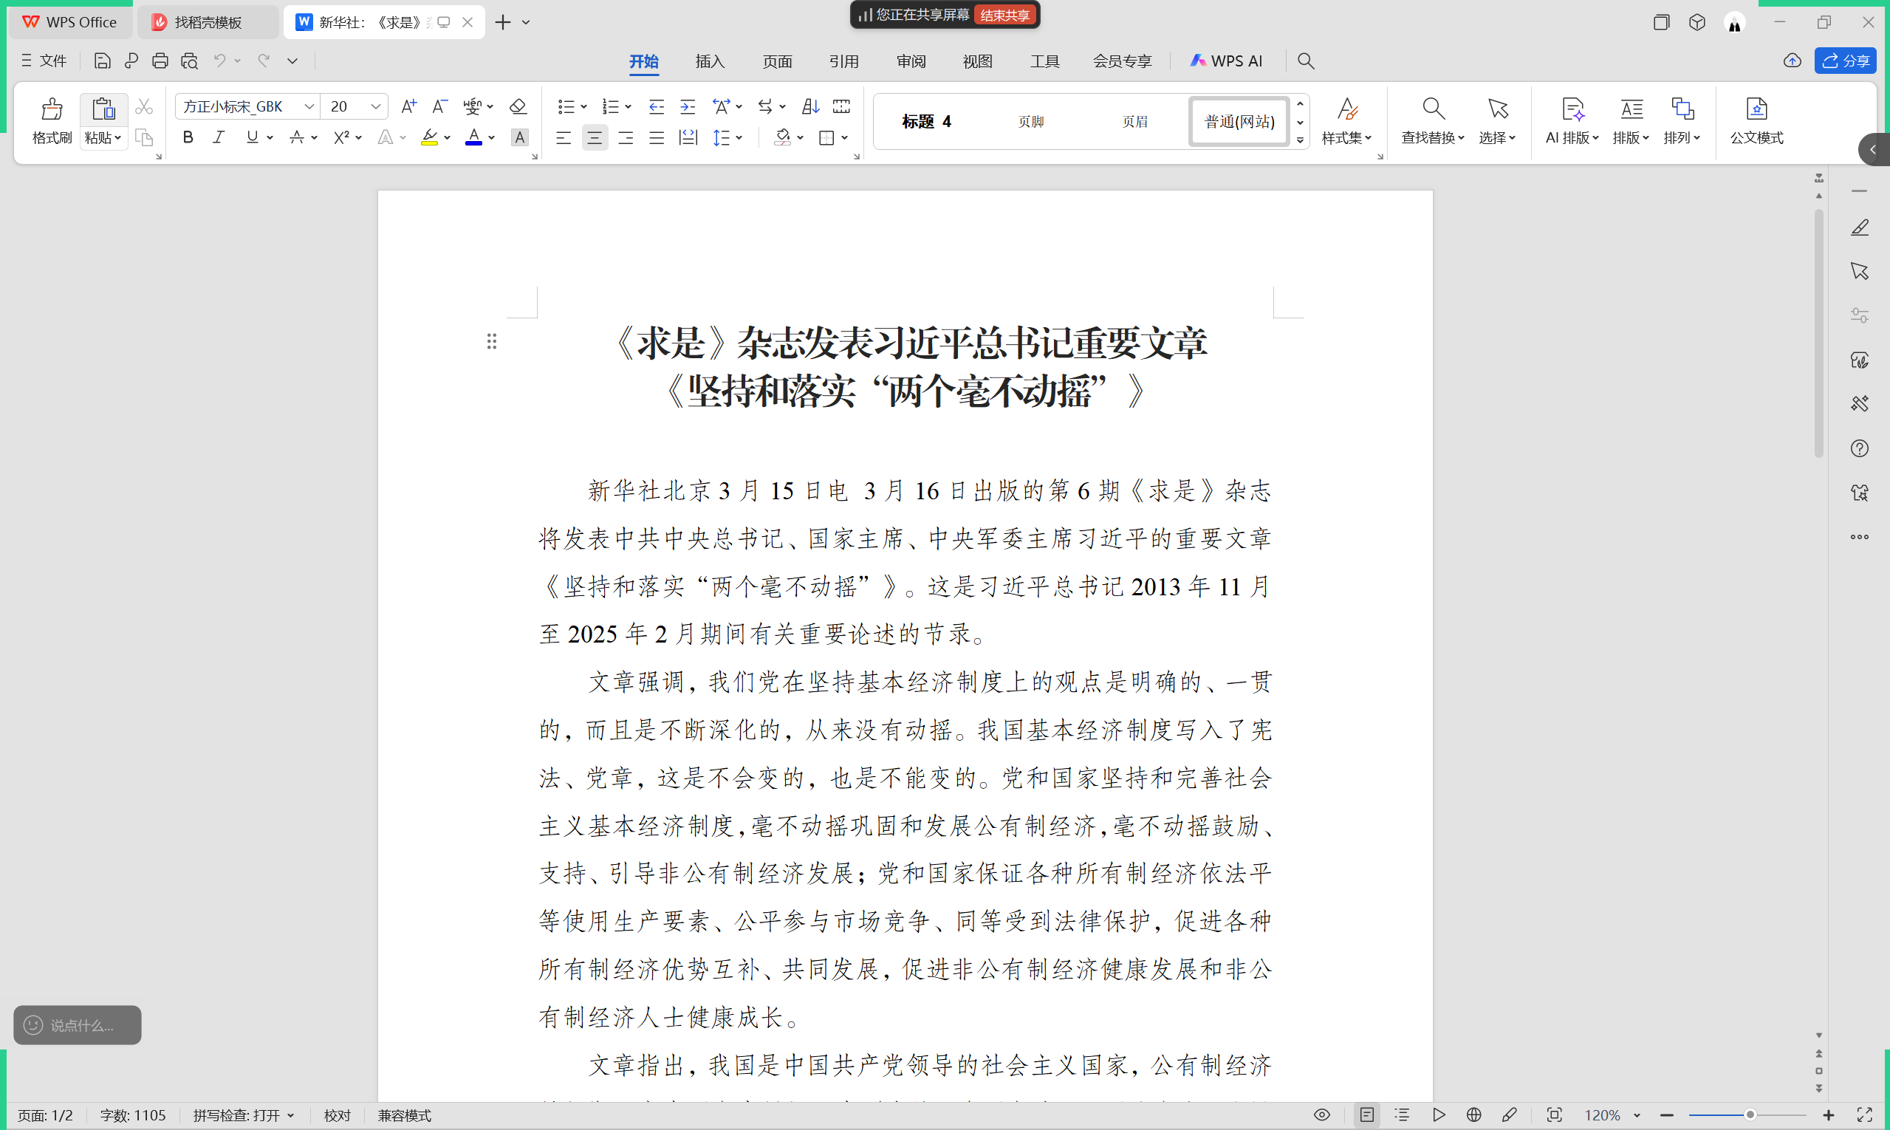Open the 审阅 ribbon tab
This screenshot has height=1130, width=1890.
click(x=911, y=61)
